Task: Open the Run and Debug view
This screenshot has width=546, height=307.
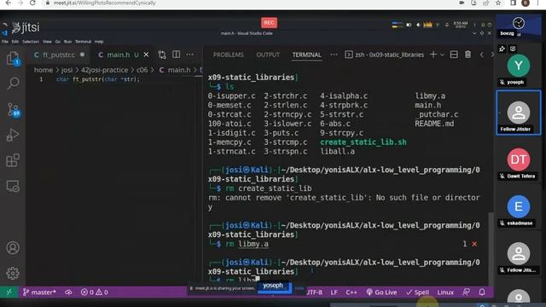Action: coord(13,135)
